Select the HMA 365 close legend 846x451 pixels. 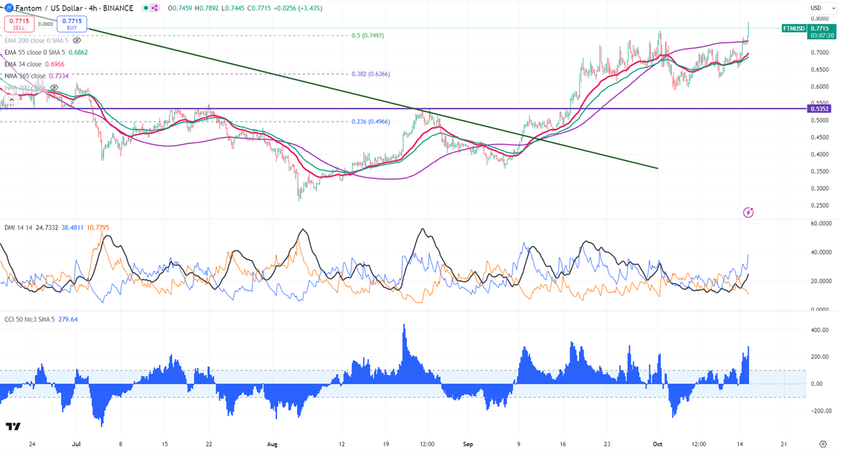tap(24, 76)
